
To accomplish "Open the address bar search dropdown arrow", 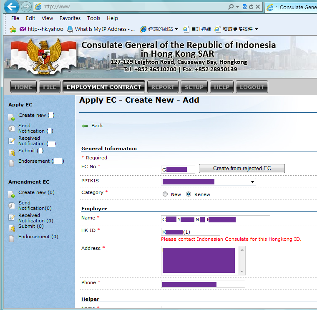I will [x=237, y=7].
